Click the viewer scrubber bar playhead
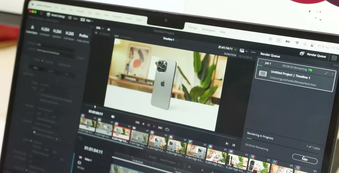This screenshot has width=339, height=173. pyautogui.click(x=95, y=107)
